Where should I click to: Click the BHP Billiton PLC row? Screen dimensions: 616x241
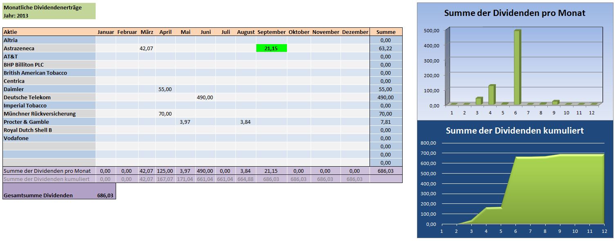(x=49, y=65)
